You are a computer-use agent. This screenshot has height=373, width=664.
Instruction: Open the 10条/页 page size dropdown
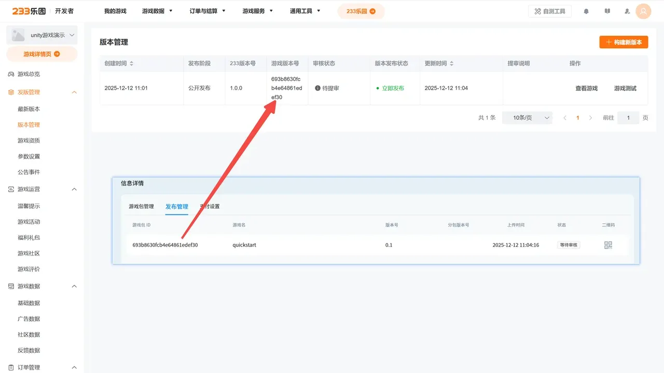(527, 118)
